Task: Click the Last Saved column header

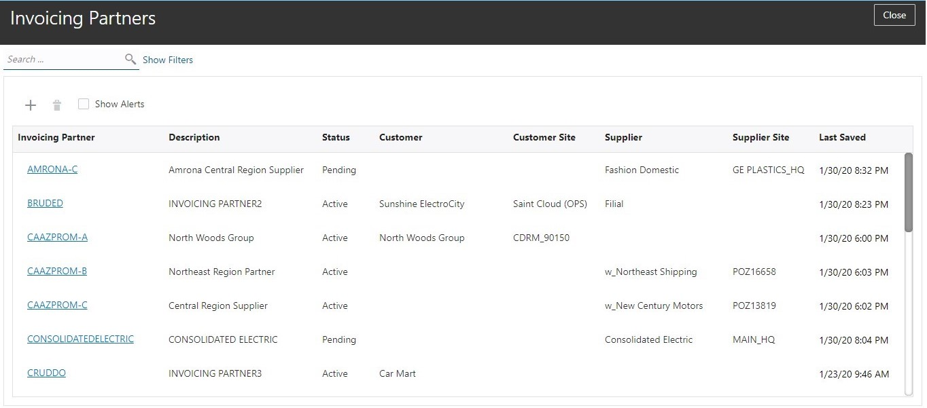Action: pos(842,137)
